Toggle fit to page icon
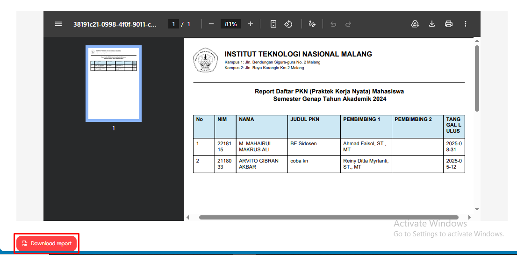The width and height of the screenshot is (517, 255). tap(273, 24)
